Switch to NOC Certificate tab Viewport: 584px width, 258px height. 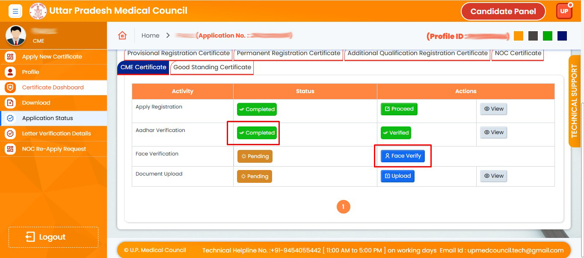pos(518,53)
